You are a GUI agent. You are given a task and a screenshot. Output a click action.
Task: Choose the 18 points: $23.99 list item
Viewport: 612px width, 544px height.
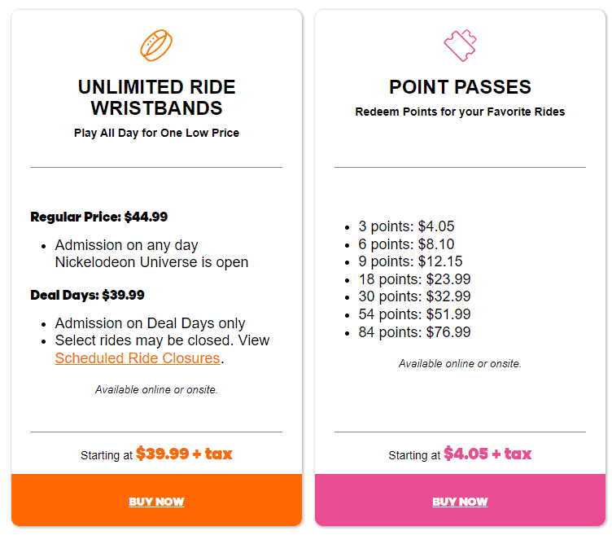click(x=414, y=279)
